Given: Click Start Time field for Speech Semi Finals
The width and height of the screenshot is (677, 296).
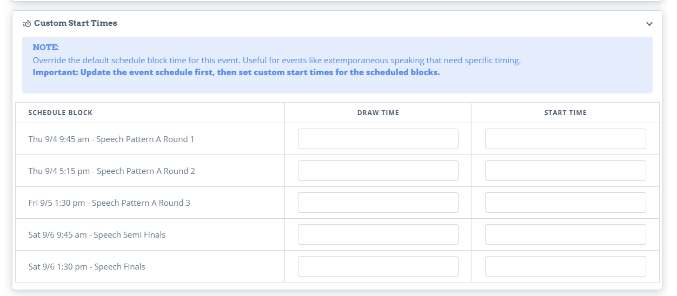Looking at the screenshot, I should [x=565, y=234].
